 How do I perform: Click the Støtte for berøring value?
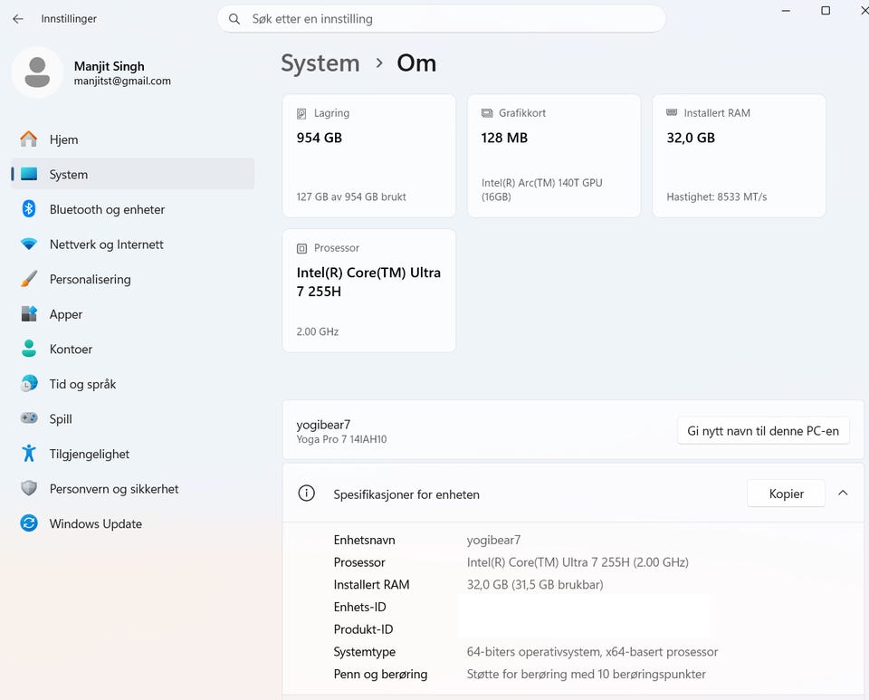click(587, 674)
